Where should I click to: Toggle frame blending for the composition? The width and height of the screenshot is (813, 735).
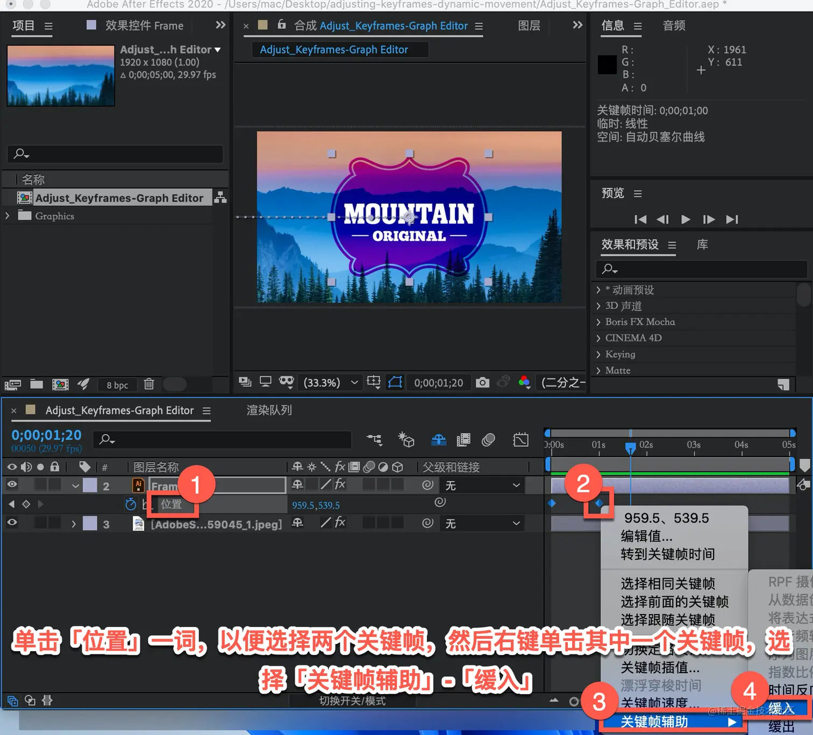463,440
